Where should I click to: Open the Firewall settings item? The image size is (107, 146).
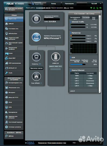pos(14,112)
